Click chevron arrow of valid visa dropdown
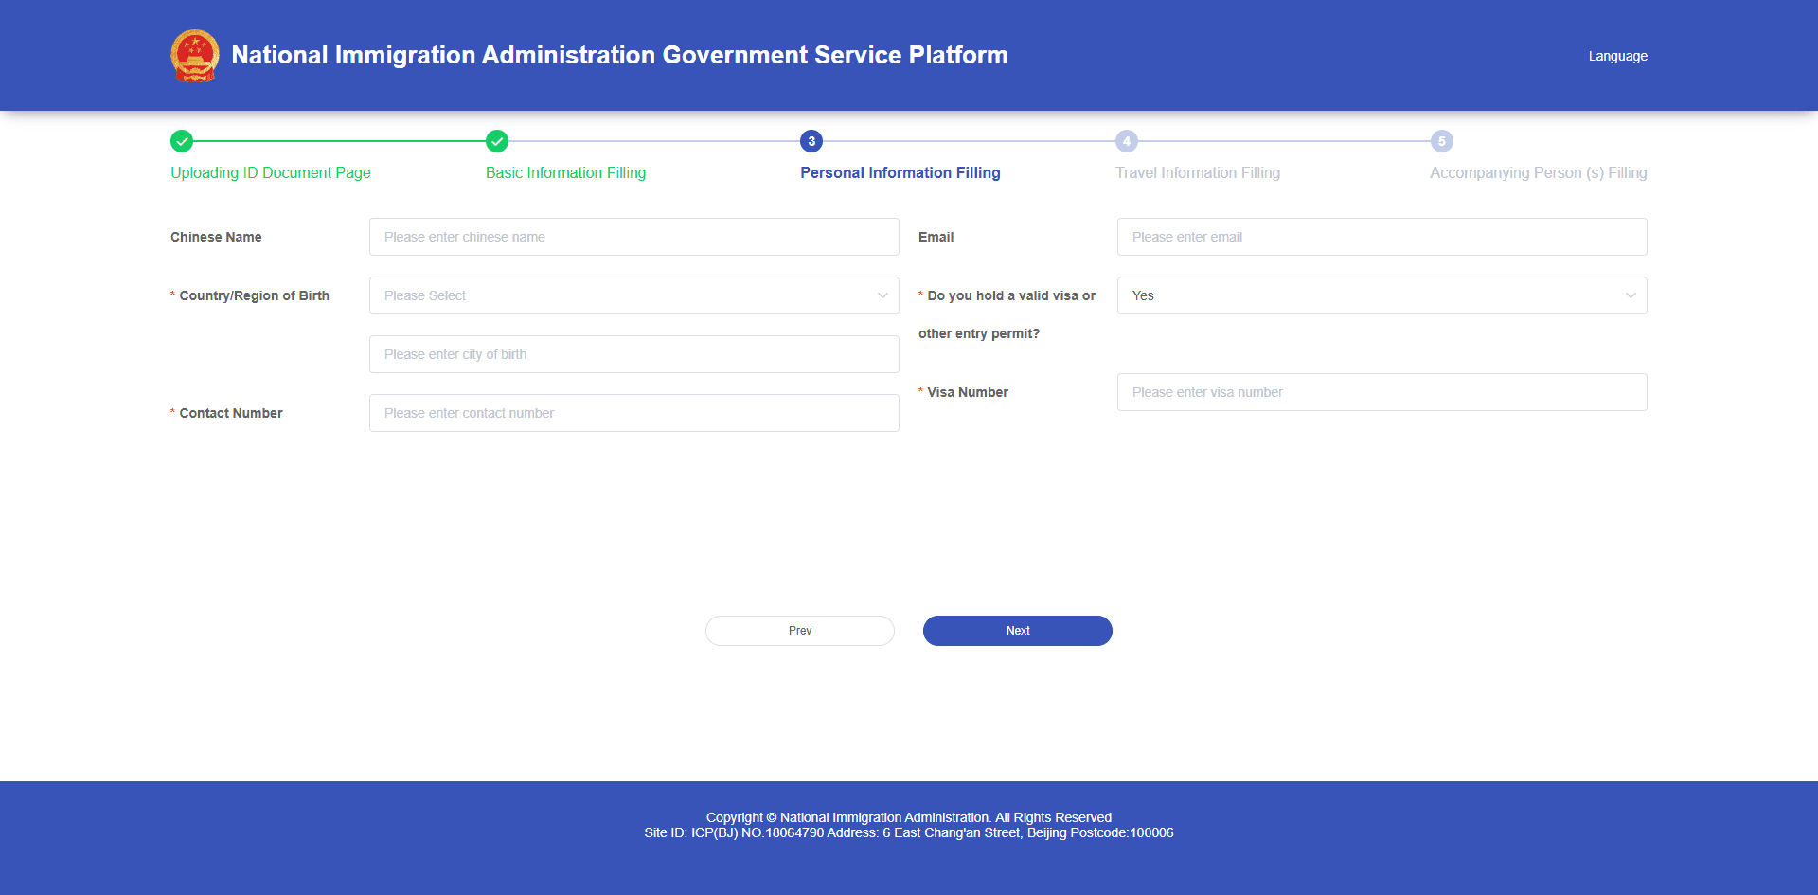1818x895 pixels. (1631, 295)
